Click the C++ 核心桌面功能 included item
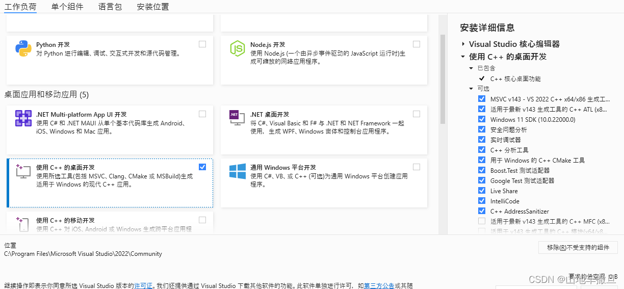The image size is (624, 289). point(515,79)
